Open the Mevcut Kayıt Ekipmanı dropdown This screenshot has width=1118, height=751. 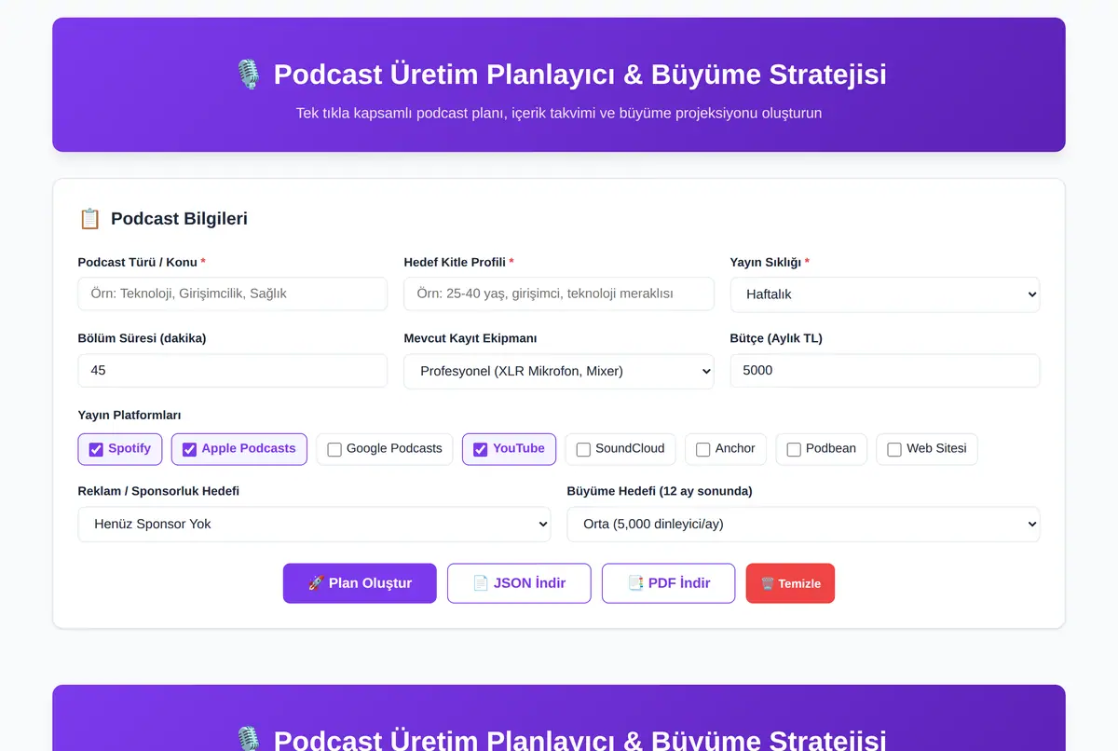[x=559, y=371]
